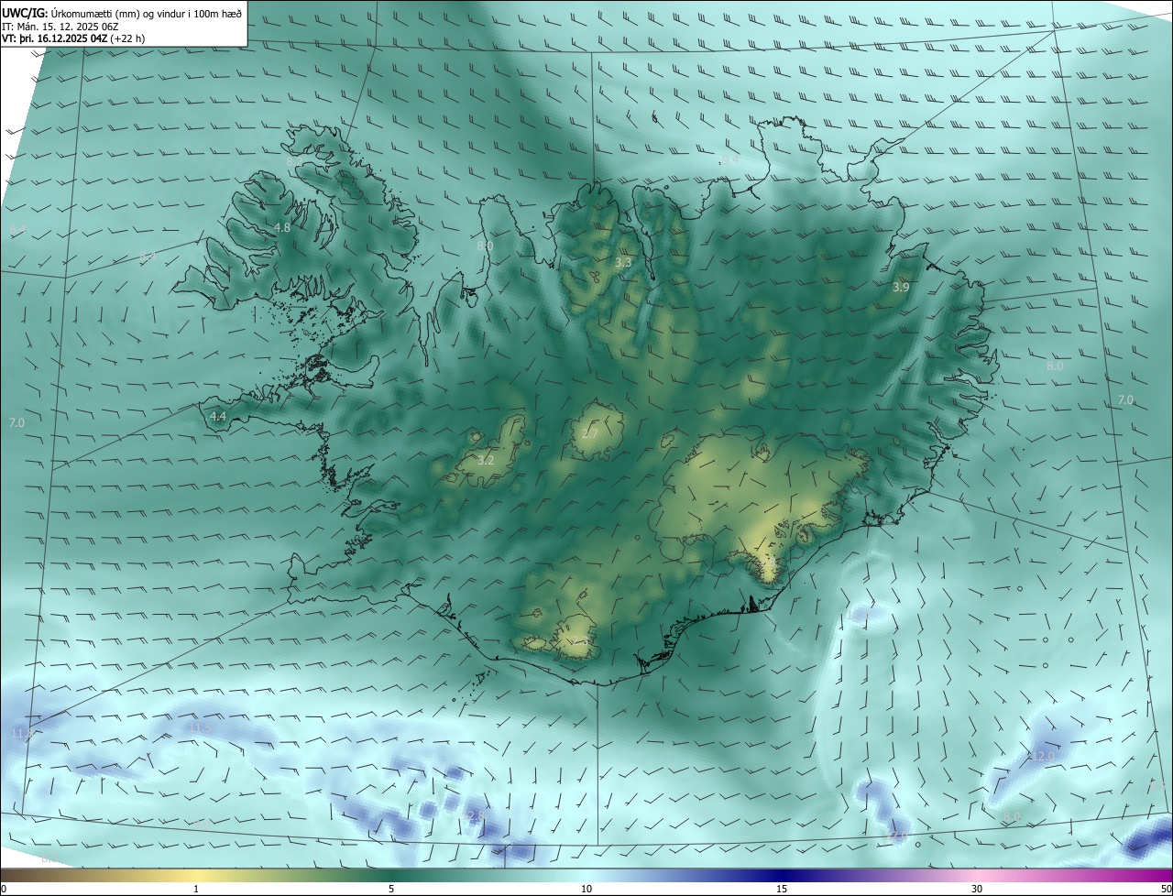This screenshot has height=896, width=1173.
Task: Click the 10 tick on the color scale
Action: 586,889
